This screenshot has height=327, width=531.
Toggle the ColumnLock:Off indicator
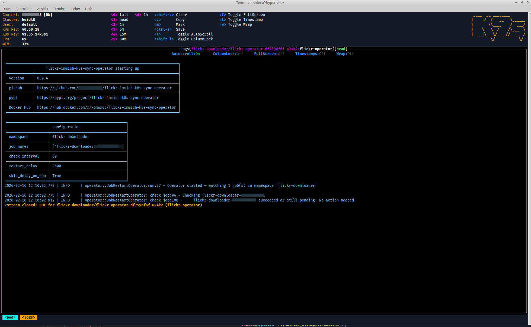click(228, 54)
